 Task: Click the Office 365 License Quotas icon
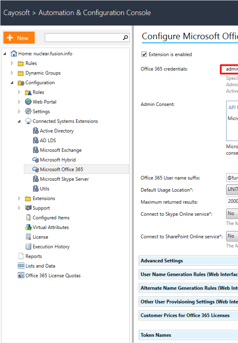coord(21,275)
